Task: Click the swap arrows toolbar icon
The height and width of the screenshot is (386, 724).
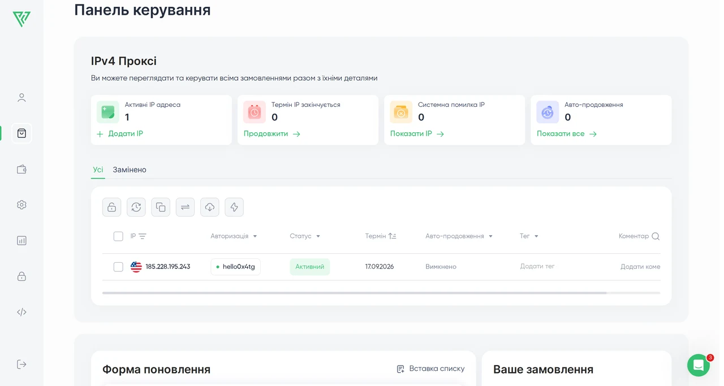Action: point(185,207)
